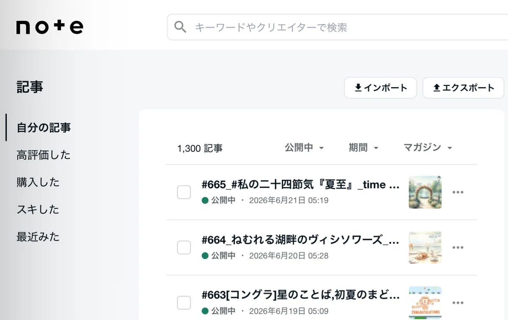Open 最近みた in the sidebar
Screen dimensions: 508x320
click(38, 237)
